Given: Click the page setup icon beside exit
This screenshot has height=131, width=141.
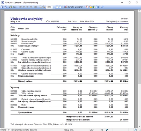Looking at the screenshot, I should coord(6,7).
